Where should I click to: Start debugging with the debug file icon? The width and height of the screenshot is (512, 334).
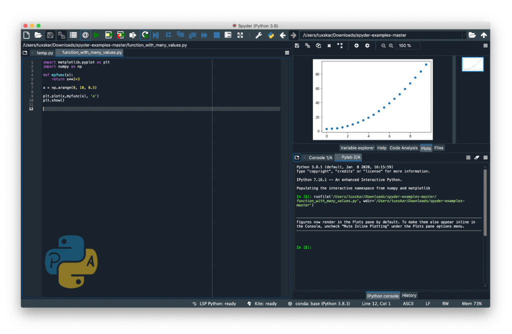click(x=156, y=35)
